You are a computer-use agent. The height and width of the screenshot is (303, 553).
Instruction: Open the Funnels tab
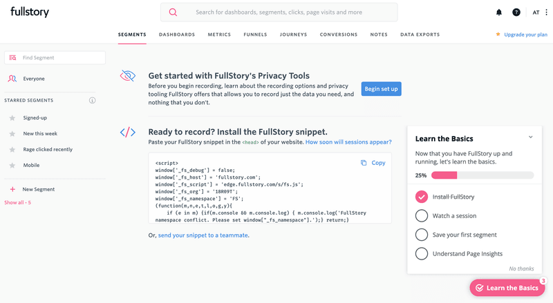coord(255,35)
